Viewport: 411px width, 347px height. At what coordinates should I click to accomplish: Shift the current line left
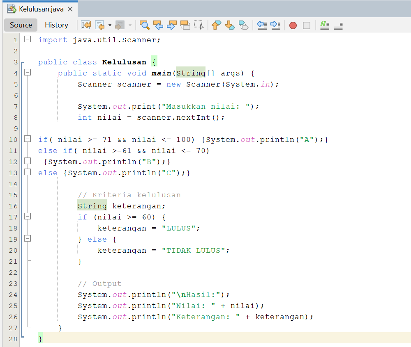262,25
